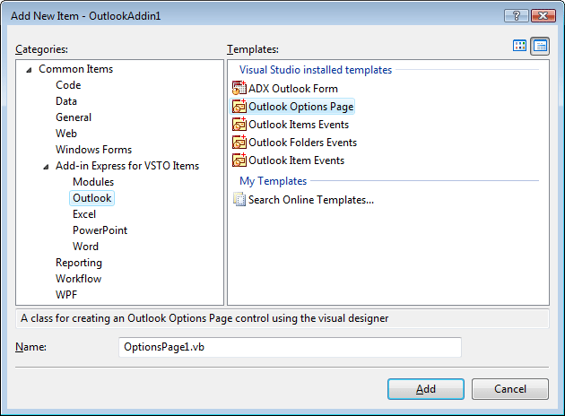565x416 pixels.
Task: Select the Code category
Action: click(68, 85)
